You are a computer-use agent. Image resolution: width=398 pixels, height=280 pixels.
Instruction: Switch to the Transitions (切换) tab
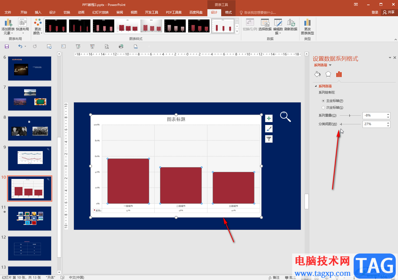pos(67,12)
